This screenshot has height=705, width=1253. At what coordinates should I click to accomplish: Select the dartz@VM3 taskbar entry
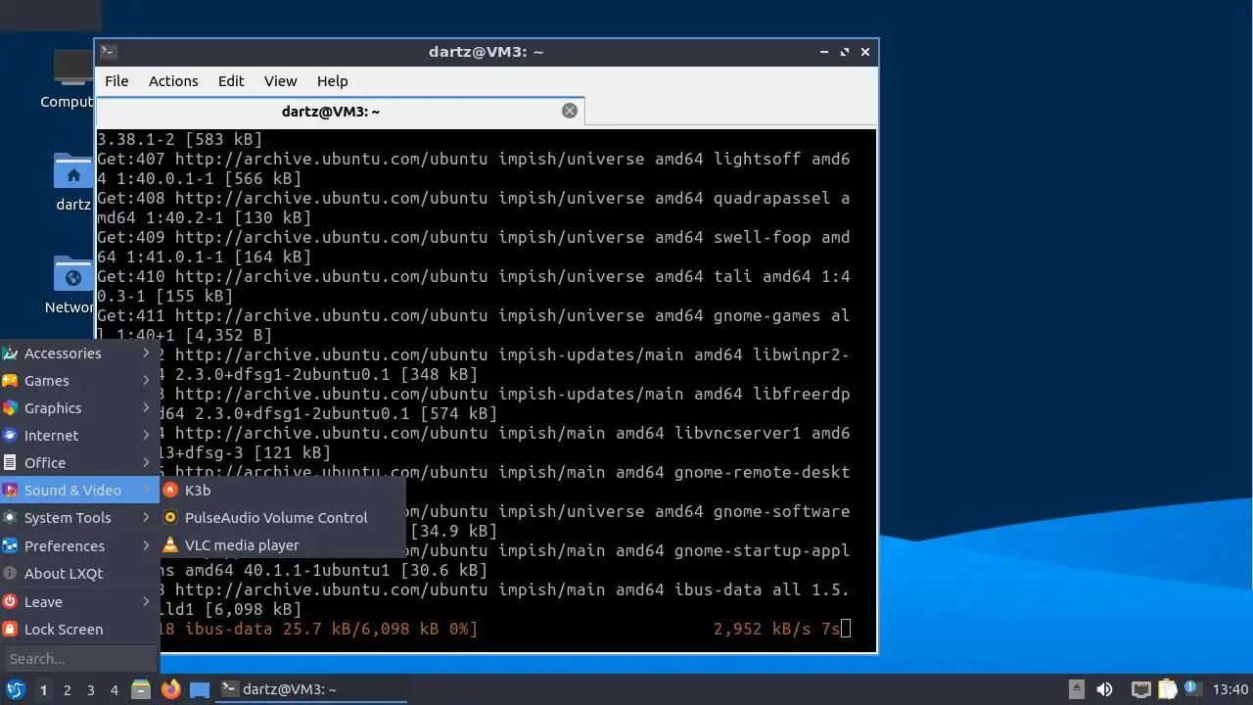[x=312, y=689]
